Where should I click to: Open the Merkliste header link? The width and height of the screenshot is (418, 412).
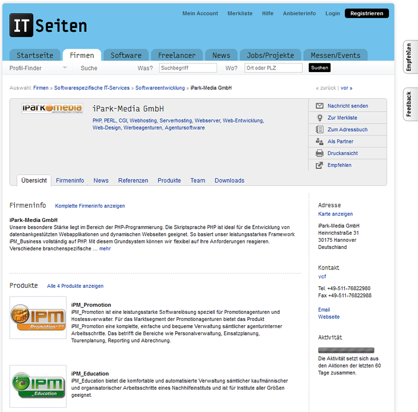click(x=240, y=14)
